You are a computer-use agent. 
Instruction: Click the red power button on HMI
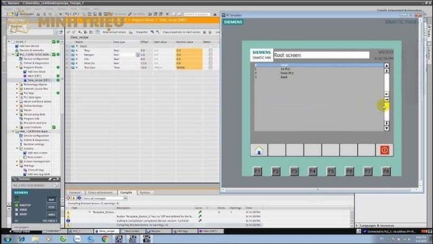384,150
